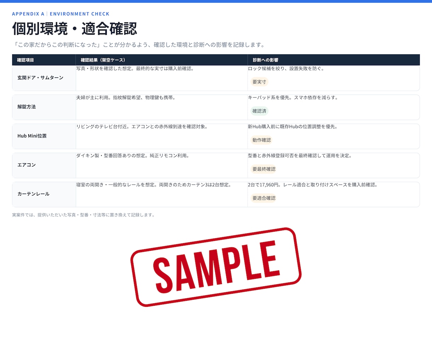Select the ENVIRONMENT CHECK label
The height and width of the screenshot is (360, 432).
80,14
